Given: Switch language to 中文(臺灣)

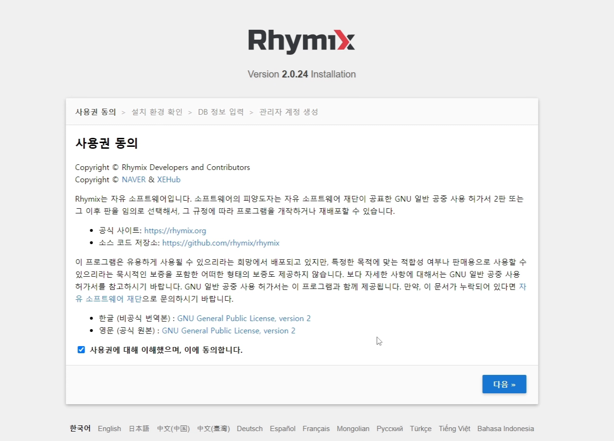Looking at the screenshot, I should coord(213,429).
